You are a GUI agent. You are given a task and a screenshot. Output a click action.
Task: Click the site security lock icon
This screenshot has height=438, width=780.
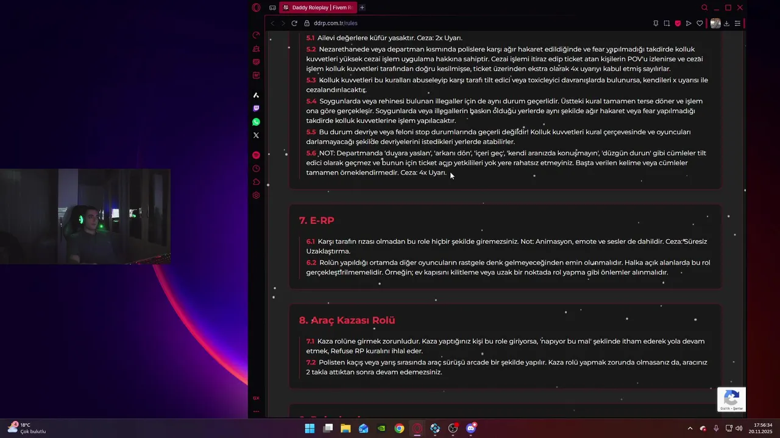[307, 23]
